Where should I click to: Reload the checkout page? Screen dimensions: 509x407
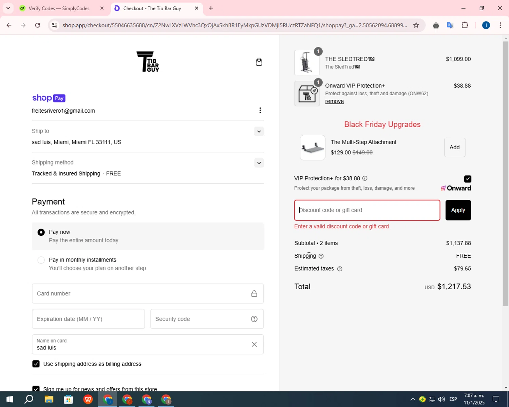pyautogui.click(x=38, y=25)
